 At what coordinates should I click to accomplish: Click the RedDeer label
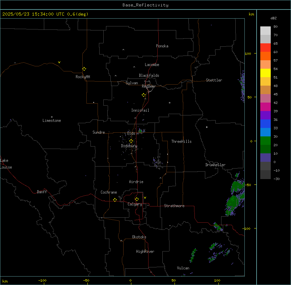[x=149, y=86]
